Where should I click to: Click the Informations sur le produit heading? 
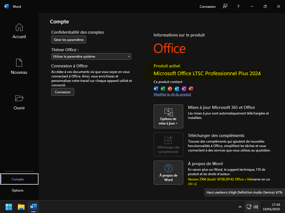pyautogui.click(x=179, y=35)
